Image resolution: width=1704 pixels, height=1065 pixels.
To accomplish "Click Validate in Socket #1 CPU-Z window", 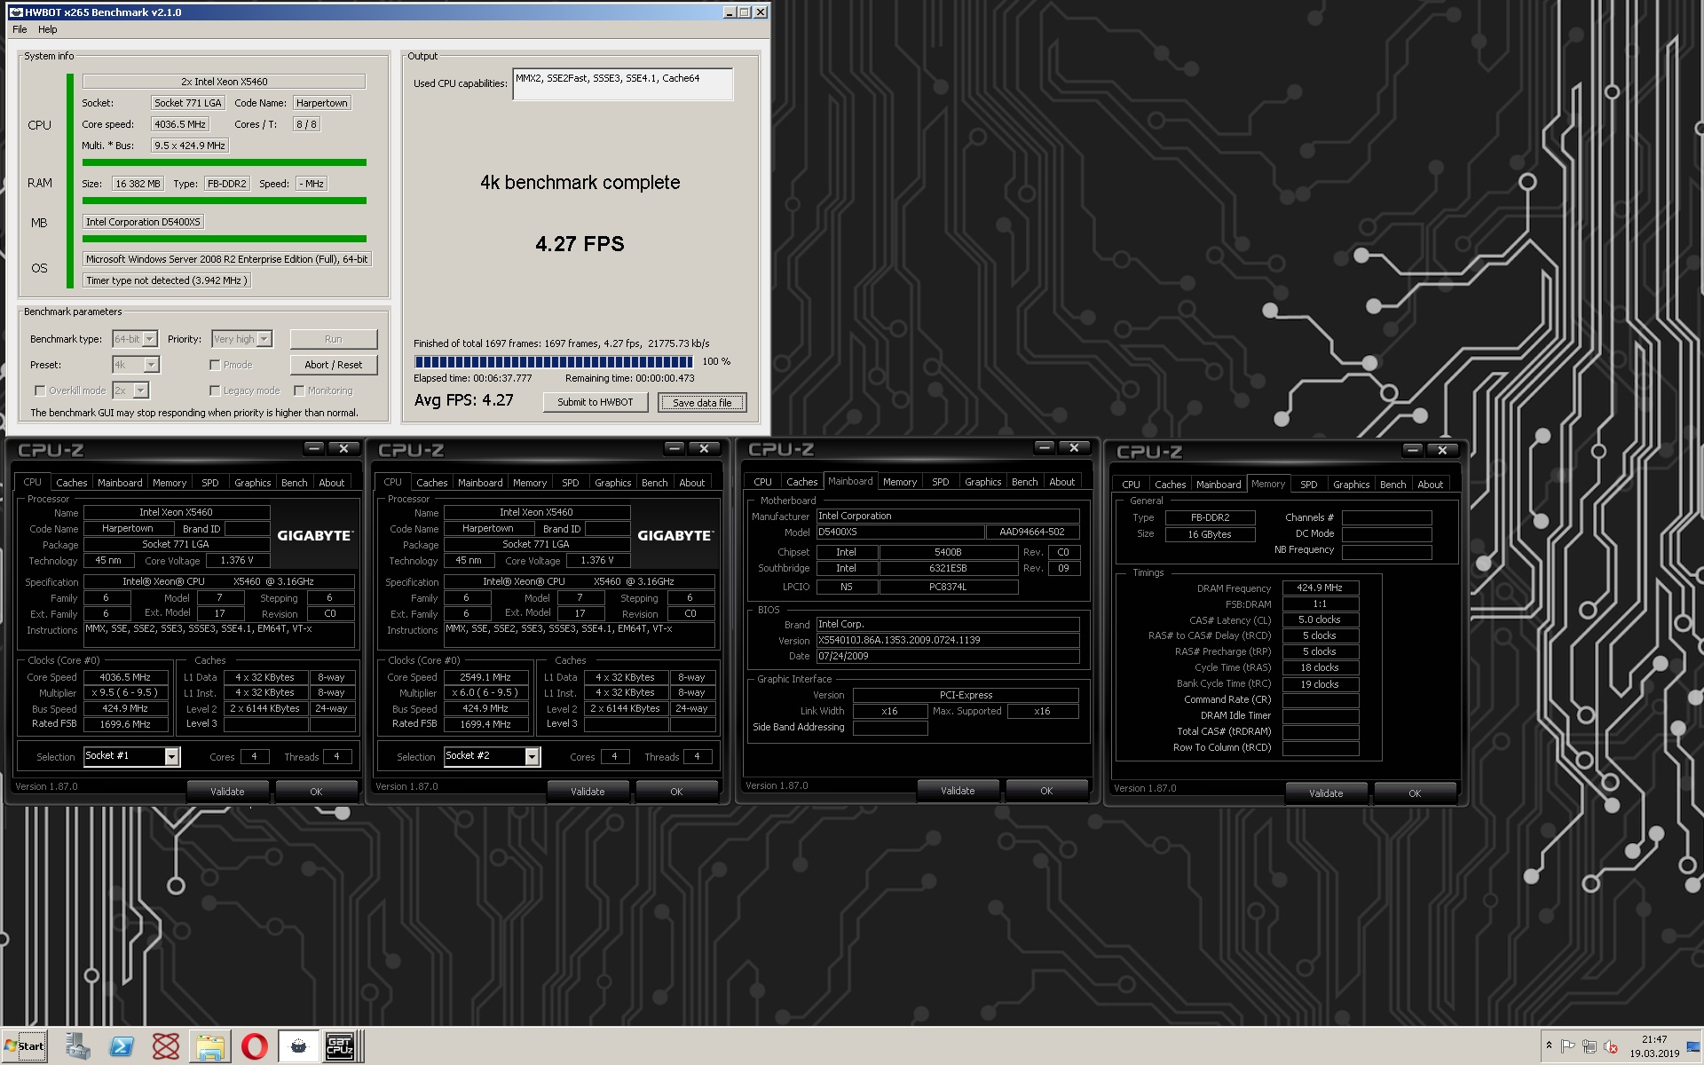I will 227,792.
